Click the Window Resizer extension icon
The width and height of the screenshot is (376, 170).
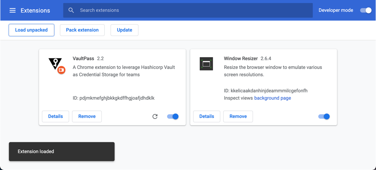206,64
